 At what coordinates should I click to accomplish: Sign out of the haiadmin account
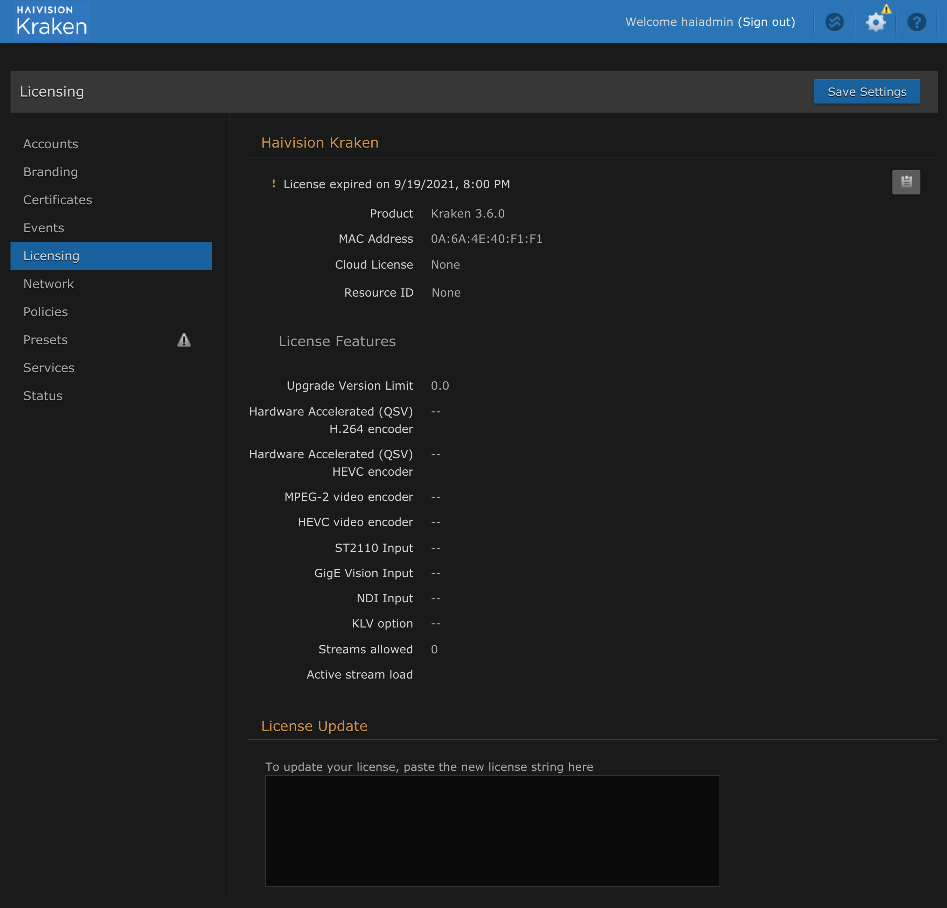click(767, 22)
